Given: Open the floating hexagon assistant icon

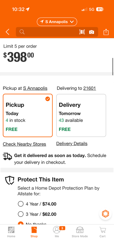Looking at the screenshot, I should [106, 214].
